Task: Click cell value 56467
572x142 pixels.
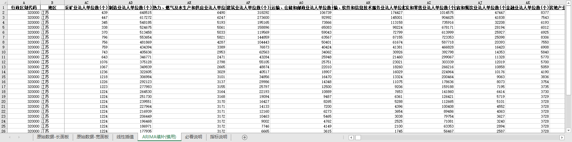Action: [429, 131]
